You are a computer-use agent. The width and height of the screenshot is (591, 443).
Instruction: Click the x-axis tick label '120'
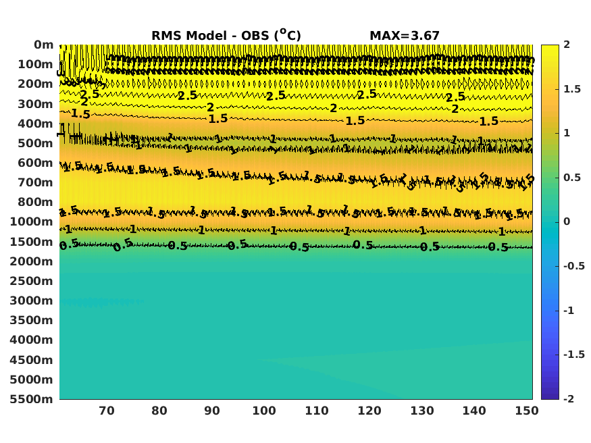369,411
